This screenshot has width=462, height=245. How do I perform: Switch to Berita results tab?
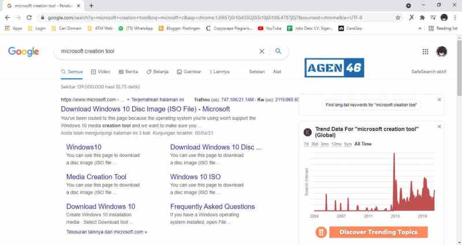coord(128,71)
